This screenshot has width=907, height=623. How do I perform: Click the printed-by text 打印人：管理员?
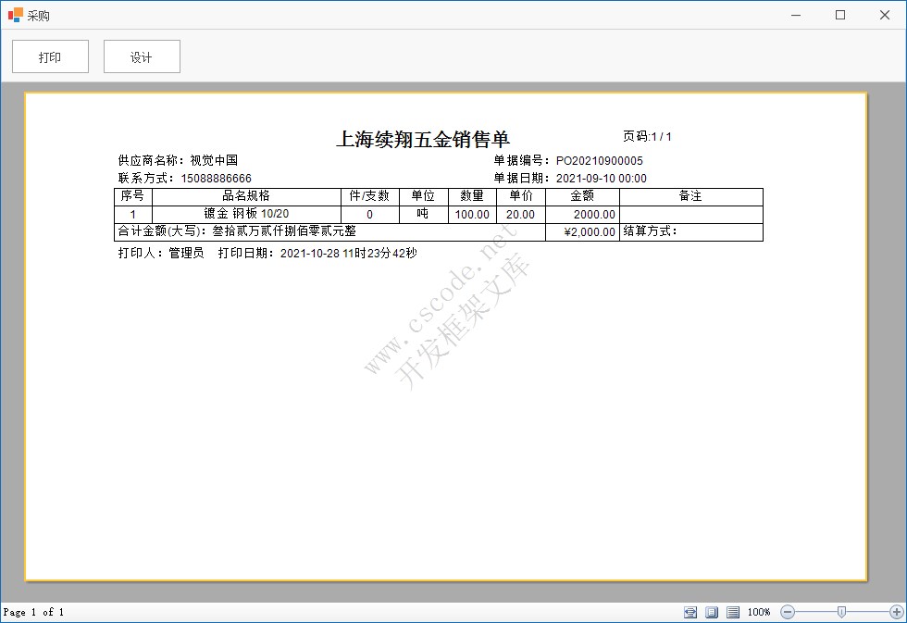(161, 253)
